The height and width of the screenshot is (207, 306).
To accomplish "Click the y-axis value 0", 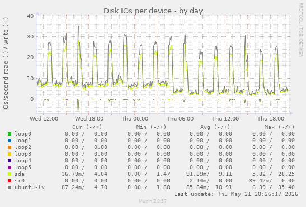I will [x=32, y=99].
